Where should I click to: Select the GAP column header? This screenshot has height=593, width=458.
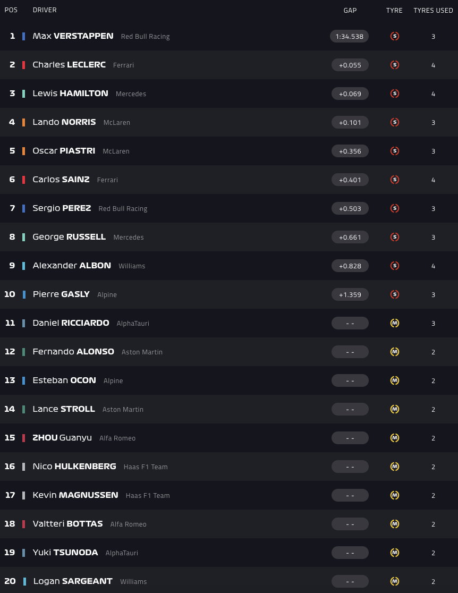click(x=350, y=10)
